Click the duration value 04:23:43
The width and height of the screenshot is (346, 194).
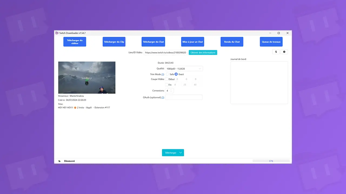(169, 63)
